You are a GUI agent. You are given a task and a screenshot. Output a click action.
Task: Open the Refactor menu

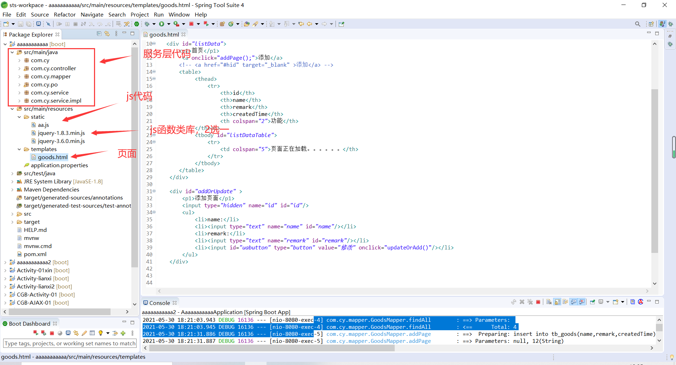[65, 14]
